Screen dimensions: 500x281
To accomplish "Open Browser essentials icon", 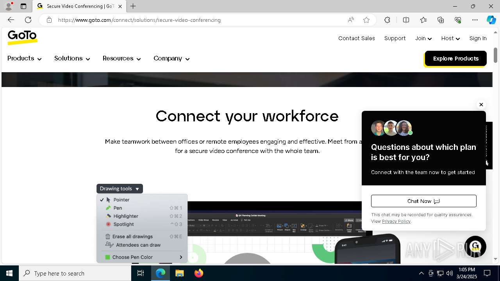I will pyautogui.click(x=458, y=20).
